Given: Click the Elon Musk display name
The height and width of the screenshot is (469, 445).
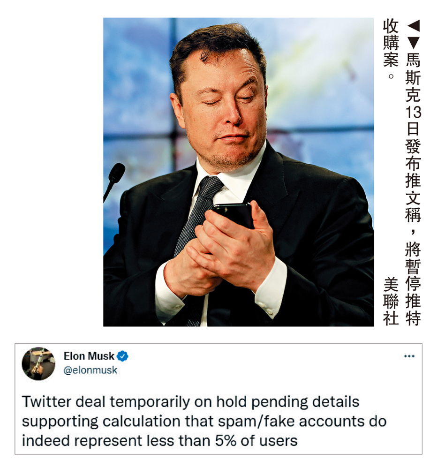Looking at the screenshot, I should coord(89,356).
